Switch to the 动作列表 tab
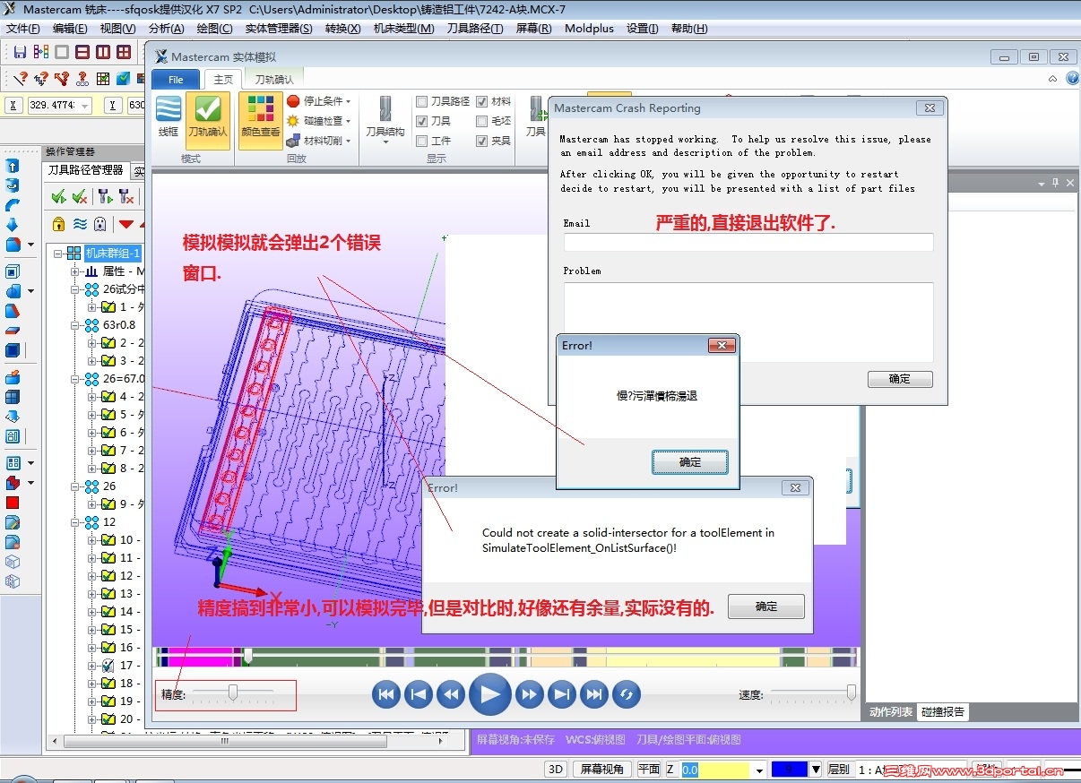 coord(891,712)
